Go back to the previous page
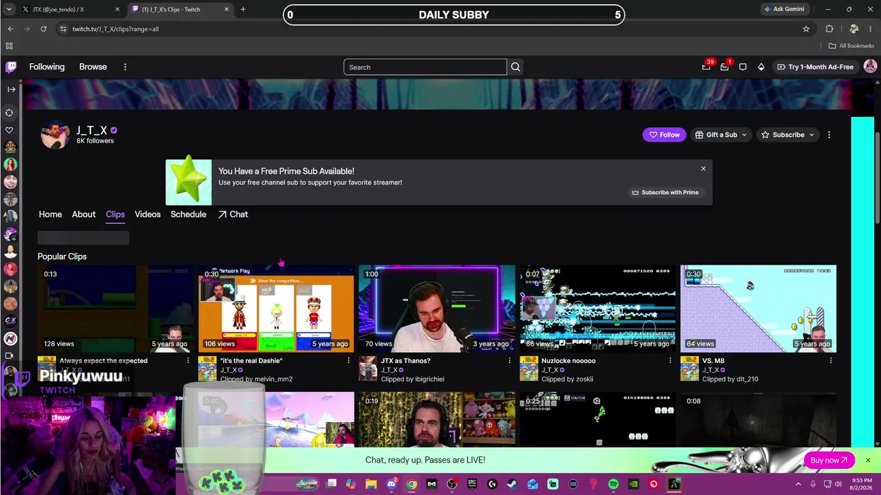The height and width of the screenshot is (495, 881). coord(10,29)
